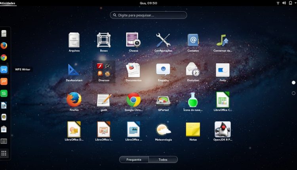
Task: Launch WPS Writer from the dock
Action: pyautogui.click(x=4, y=70)
